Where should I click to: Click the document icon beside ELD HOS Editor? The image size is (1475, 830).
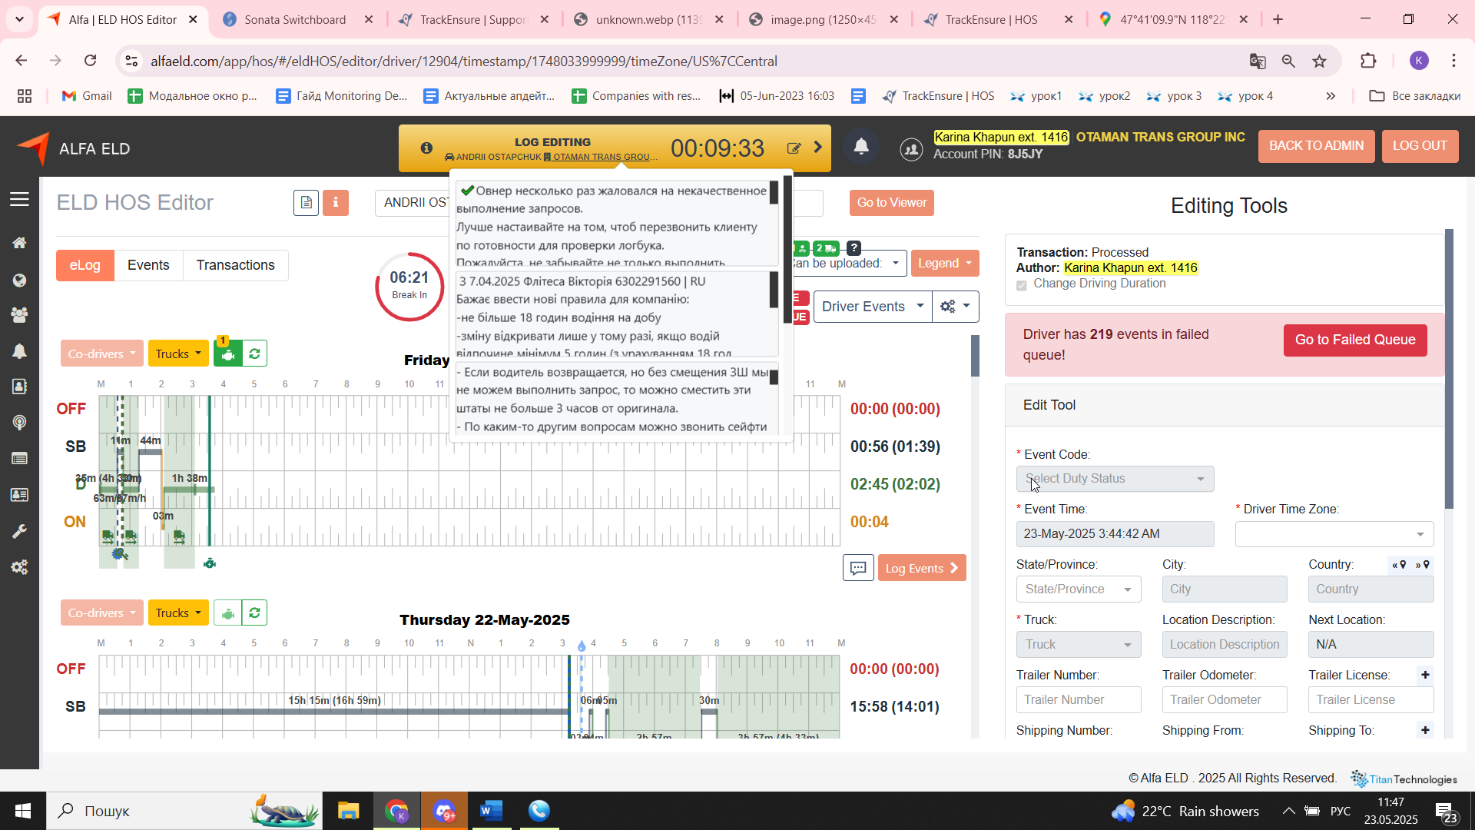tap(306, 203)
